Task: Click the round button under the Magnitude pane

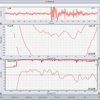Action: (x=1, y=93)
